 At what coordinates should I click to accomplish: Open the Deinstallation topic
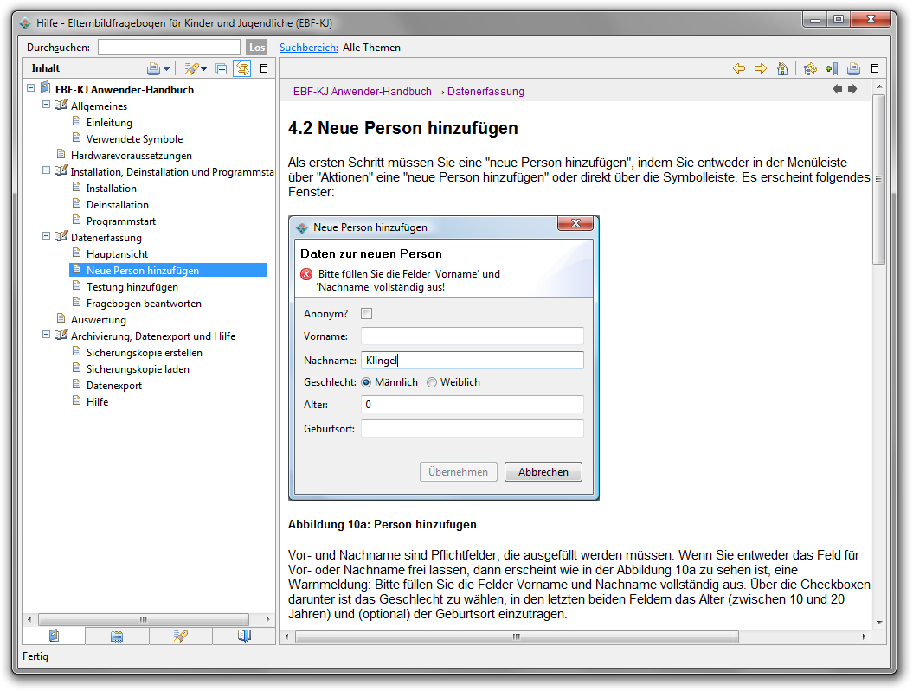pyautogui.click(x=117, y=205)
